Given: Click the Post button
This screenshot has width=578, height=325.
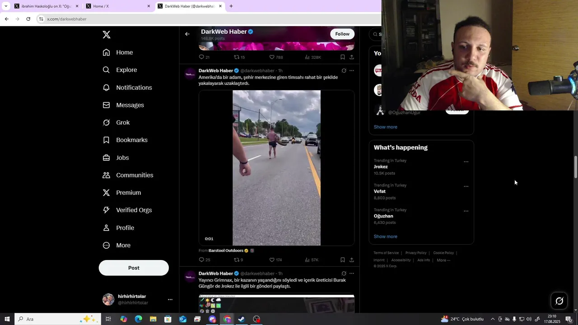Looking at the screenshot, I should tap(134, 268).
